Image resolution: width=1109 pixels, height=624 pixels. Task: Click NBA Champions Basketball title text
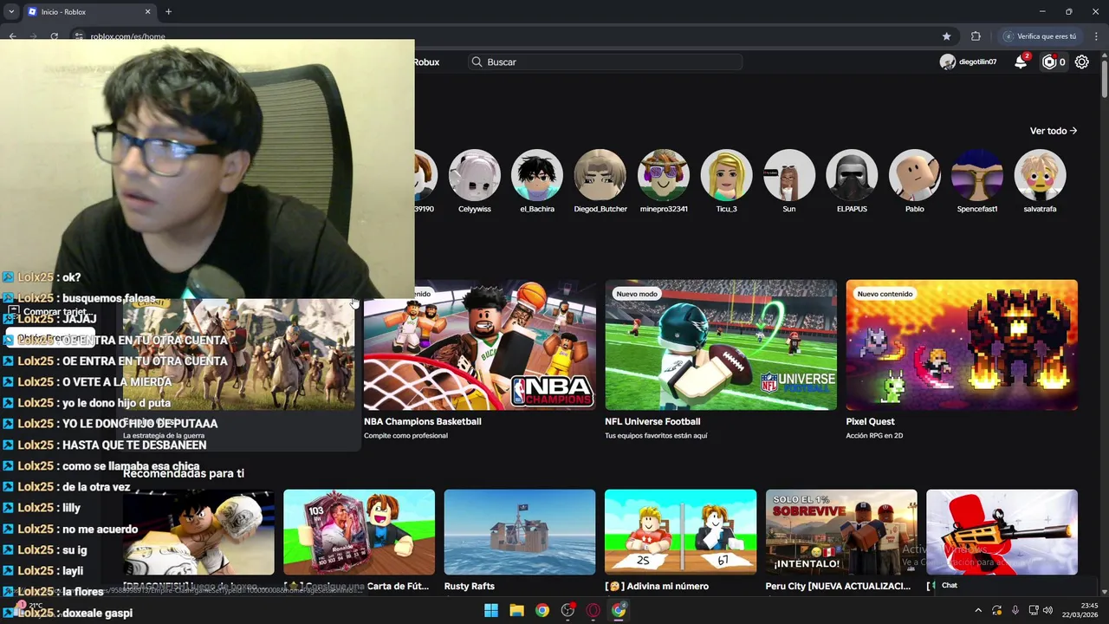coord(423,421)
